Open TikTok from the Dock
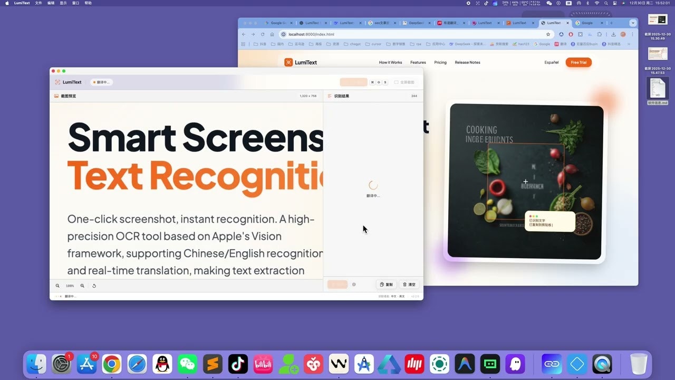Screen dimensions: 675x380 [238, 364]
